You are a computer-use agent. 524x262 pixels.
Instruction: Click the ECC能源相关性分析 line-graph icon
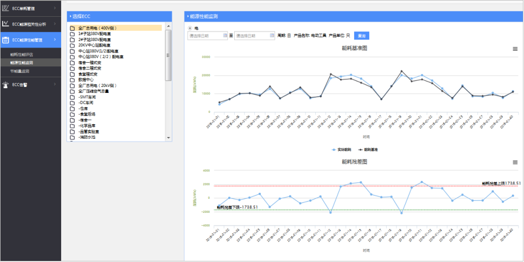click(x=5, y=24)
